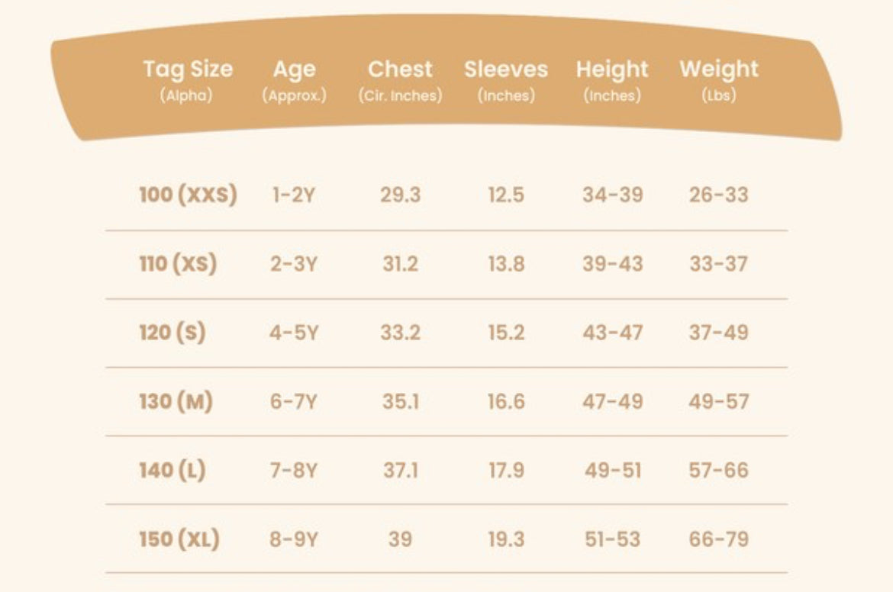Select weight range 57-66
This screenshot has height=592, width=893.
[x=719, y=470]
